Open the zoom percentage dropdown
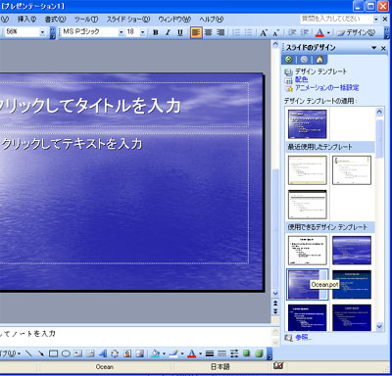 click(x=42, y=32)
